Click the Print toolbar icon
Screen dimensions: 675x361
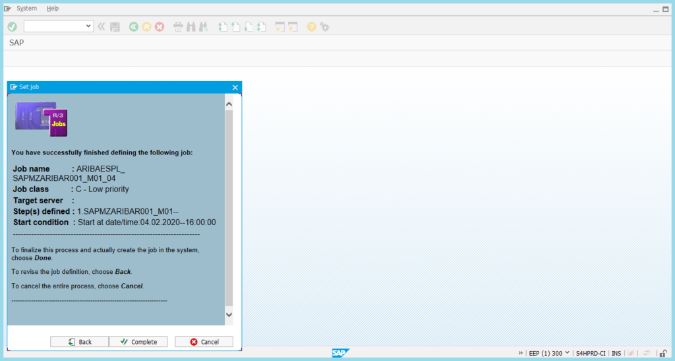[x=178, y=26]
